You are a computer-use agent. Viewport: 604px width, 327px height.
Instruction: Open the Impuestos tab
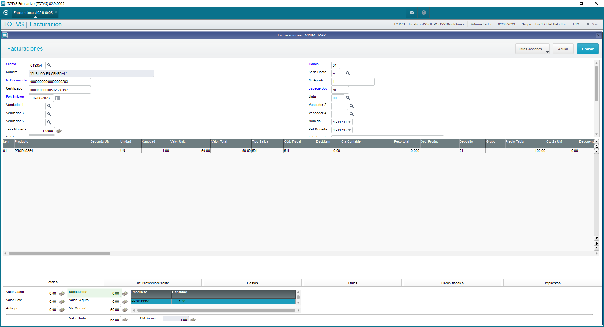tap(553, 283)
